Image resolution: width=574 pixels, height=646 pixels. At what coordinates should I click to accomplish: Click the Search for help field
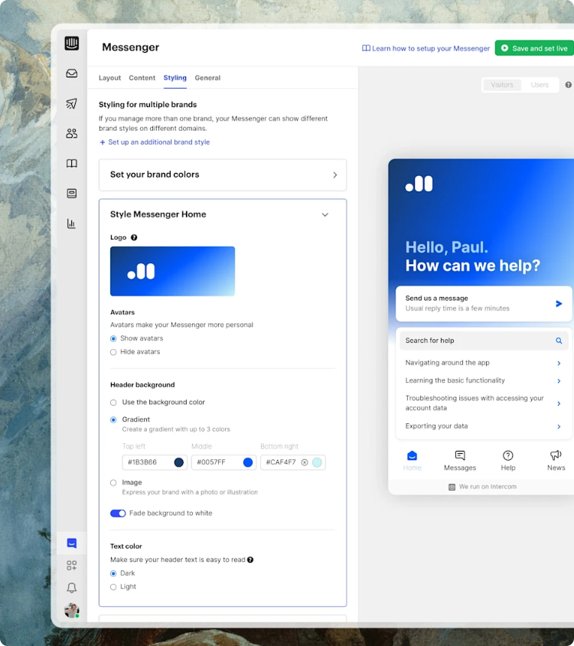(475, 341)
